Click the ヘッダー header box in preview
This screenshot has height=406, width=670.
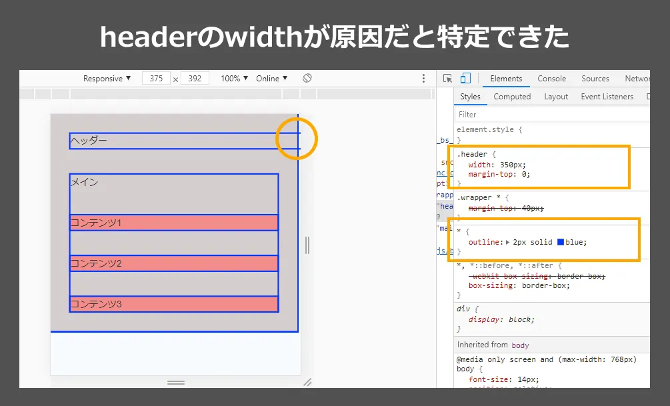184,141
